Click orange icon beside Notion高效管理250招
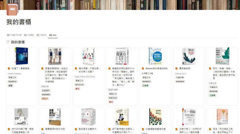 click(x=143, y=68)
